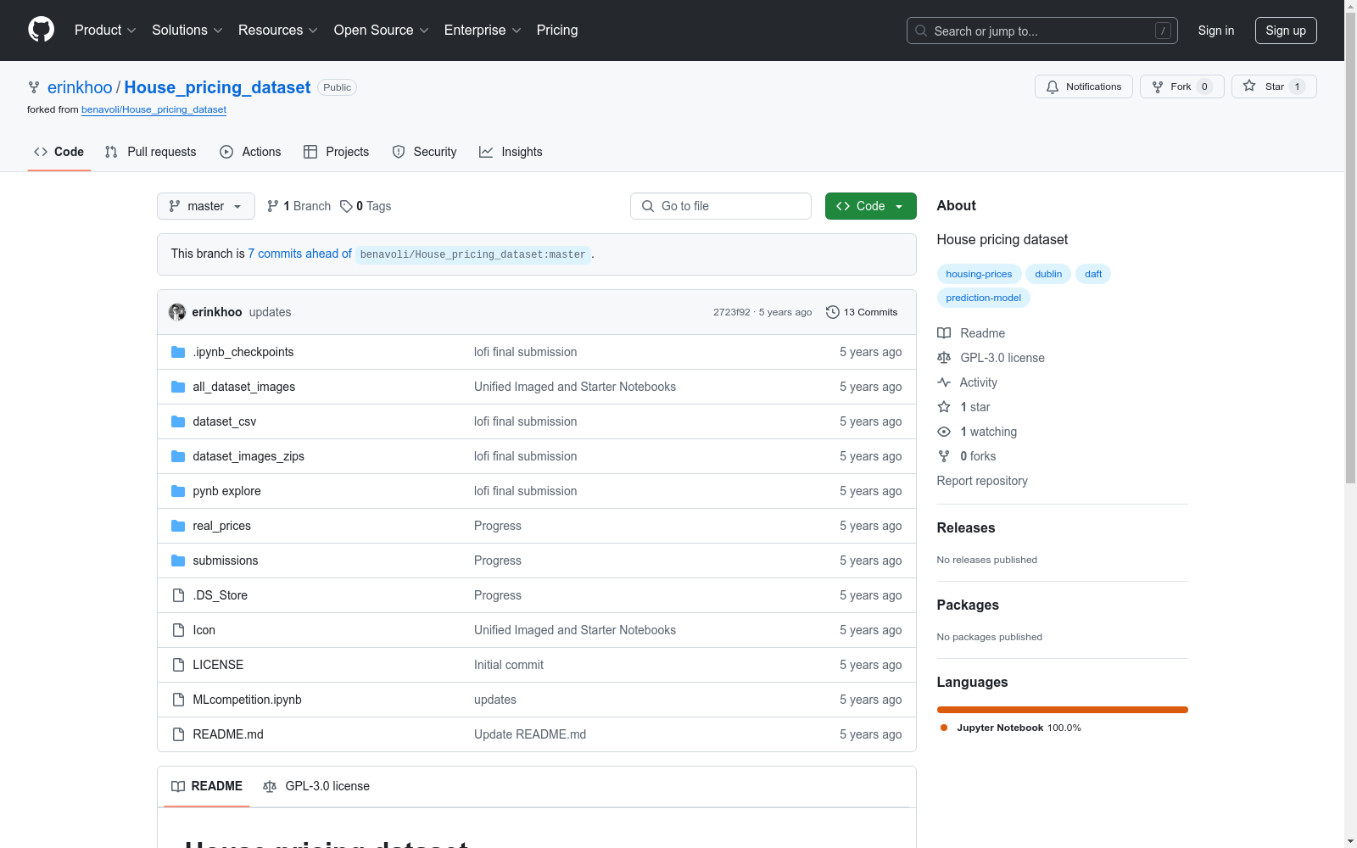This screenshot has width=1357, height=848.
Task: Open the 1 Branch link
Action: pyautogui.click(x=299, y=206)
